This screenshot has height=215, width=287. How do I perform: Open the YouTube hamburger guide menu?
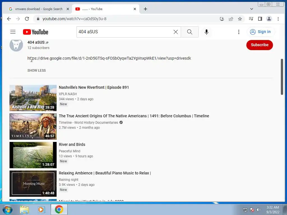13,32
